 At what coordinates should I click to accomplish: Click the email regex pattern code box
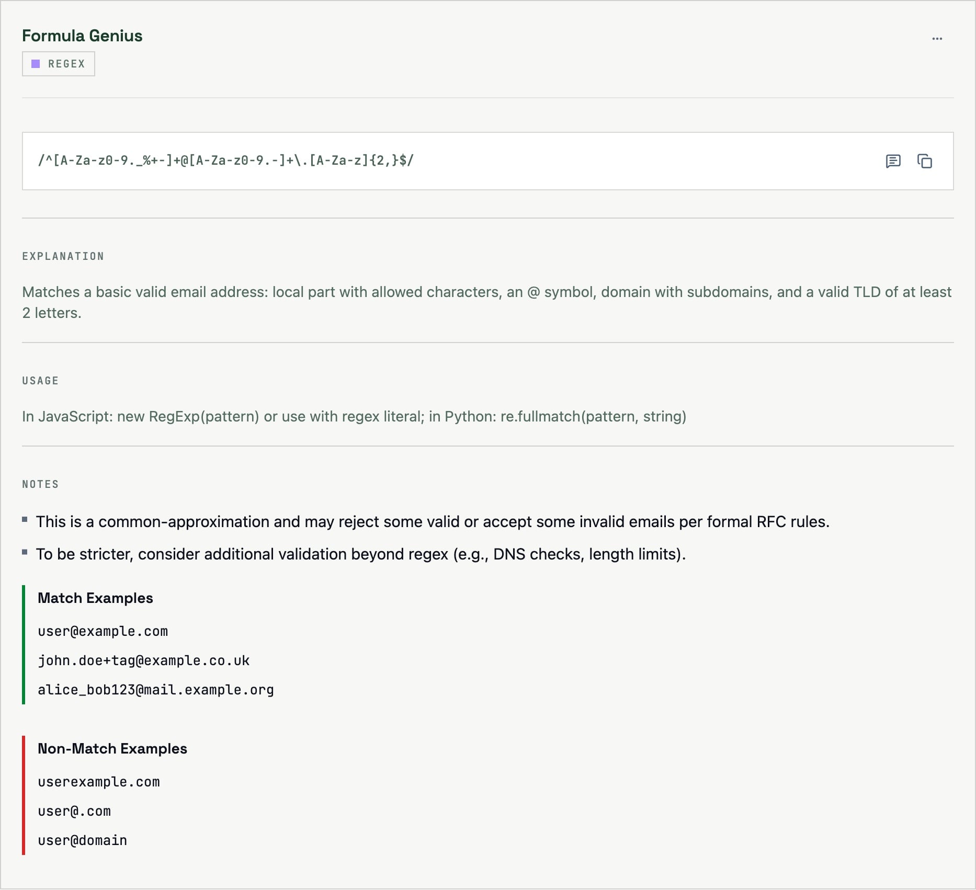point(226,161)
